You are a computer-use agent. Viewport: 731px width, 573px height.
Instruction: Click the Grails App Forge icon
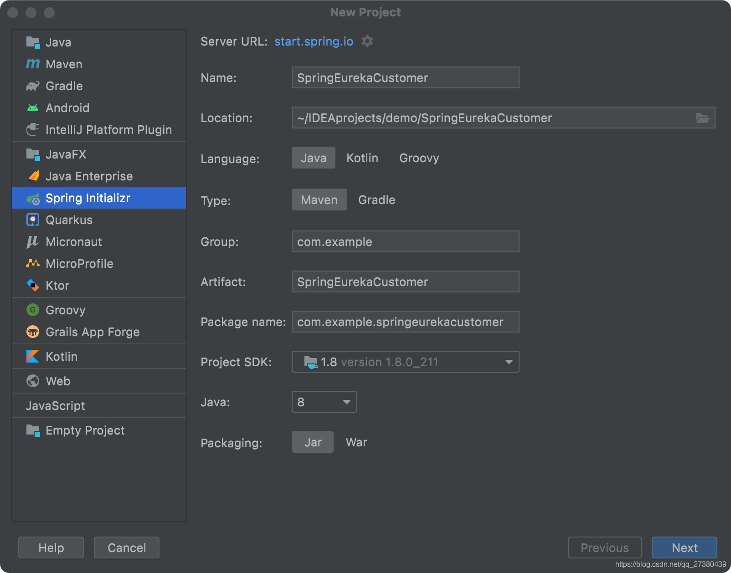tap(33, 332)
